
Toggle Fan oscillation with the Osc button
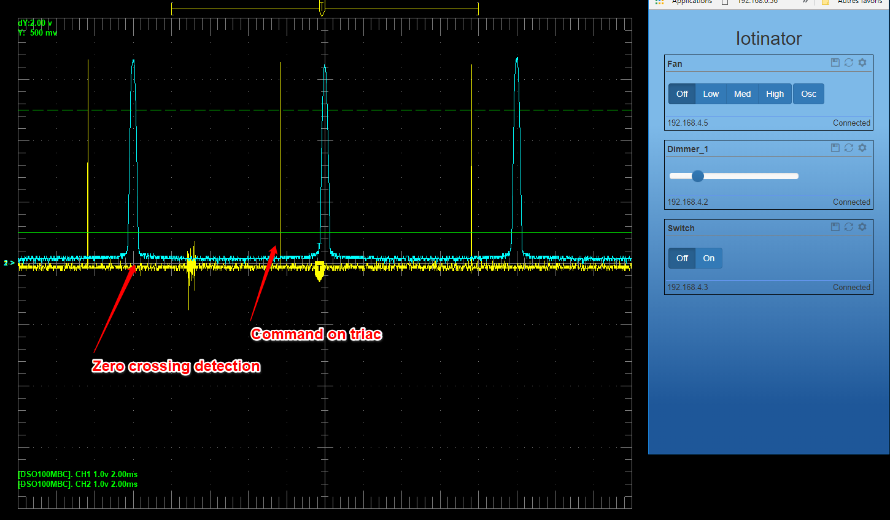tap(808, 94)
